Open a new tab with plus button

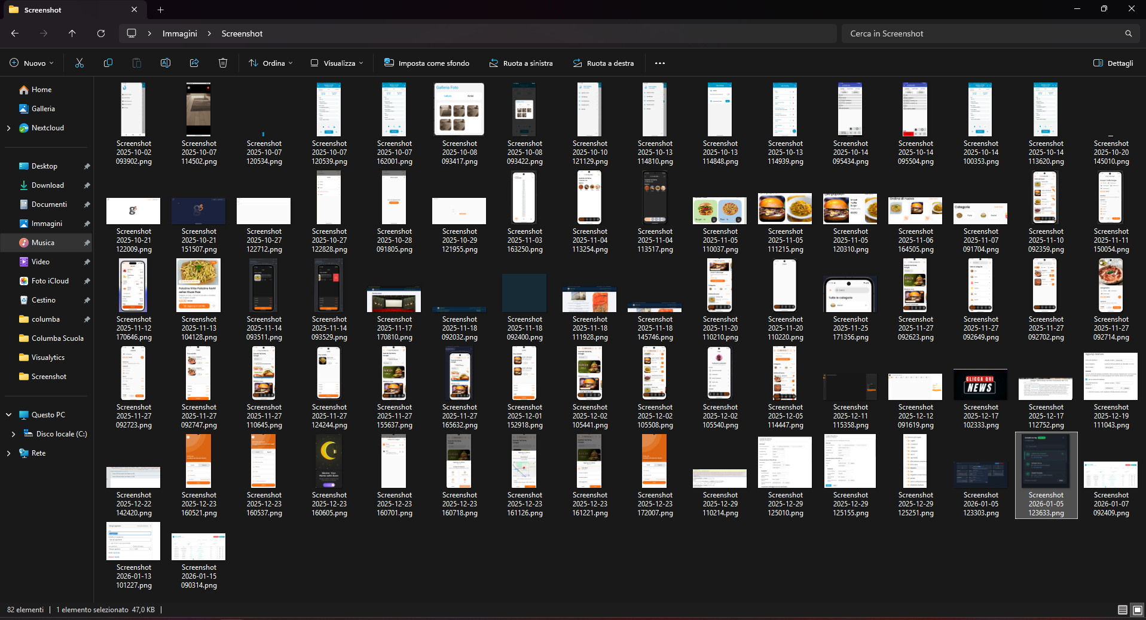[x=160, y=10]
